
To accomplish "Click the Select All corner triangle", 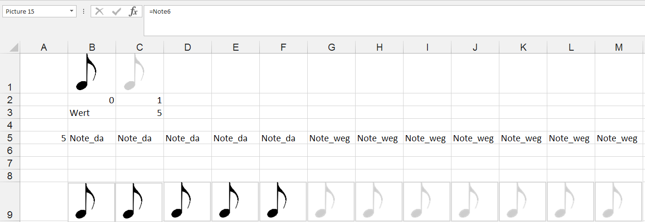I will click(x=14, y=47).
